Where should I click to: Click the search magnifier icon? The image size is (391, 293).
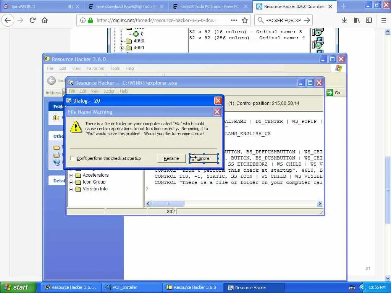pyautogui.click(x=260, y=20)
